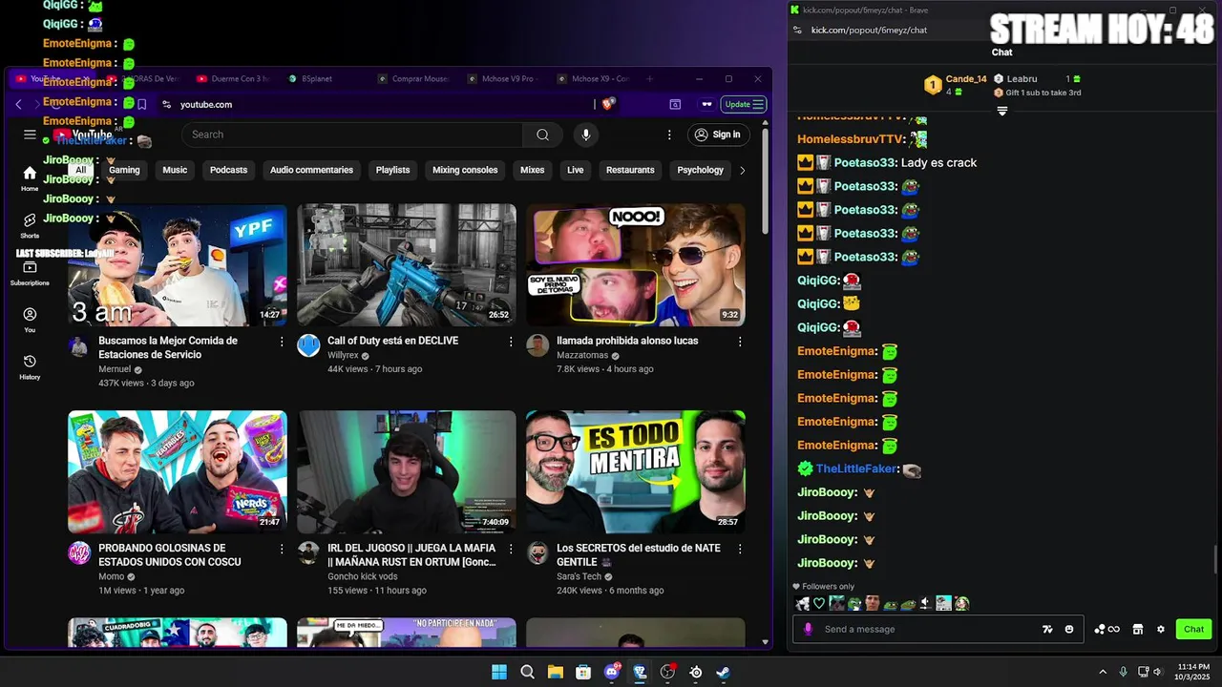Send message with green Chat button
1222x687 pixels.
click(1193, 629)
